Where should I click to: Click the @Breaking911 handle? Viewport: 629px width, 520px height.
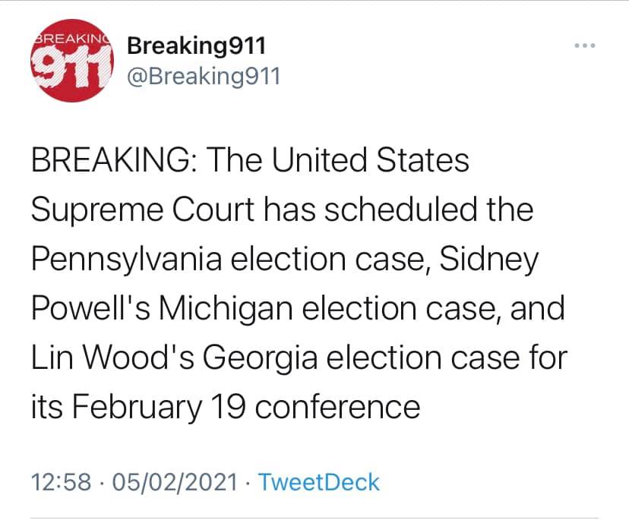click(204, 76)
